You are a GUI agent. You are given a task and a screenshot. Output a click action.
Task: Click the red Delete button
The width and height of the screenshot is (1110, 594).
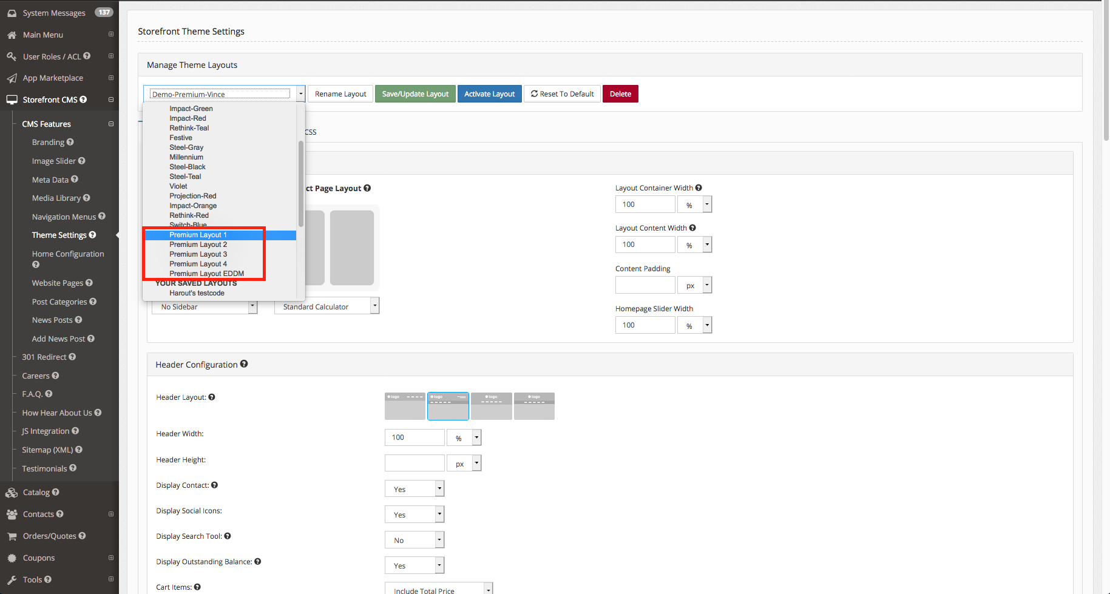(620, 94)
